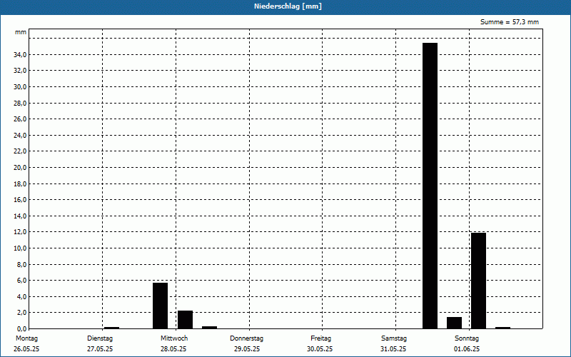The height and width of the screenshot is (357, 571).
Task: Click the 2,0 y-axis value
Action: pyautogui.click(x=22, y=313)
